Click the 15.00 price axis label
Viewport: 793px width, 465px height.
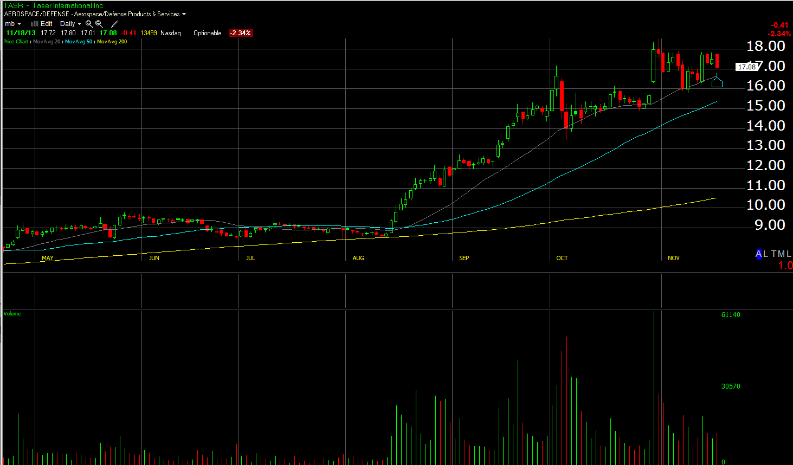tap(766, 106)
